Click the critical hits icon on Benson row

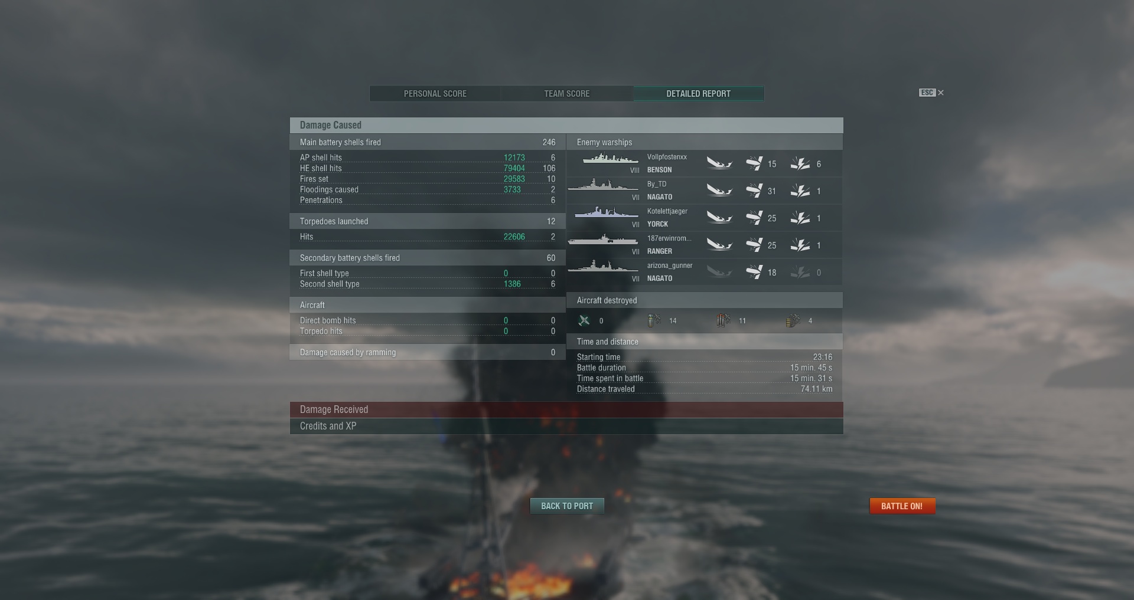click(800, 164)
